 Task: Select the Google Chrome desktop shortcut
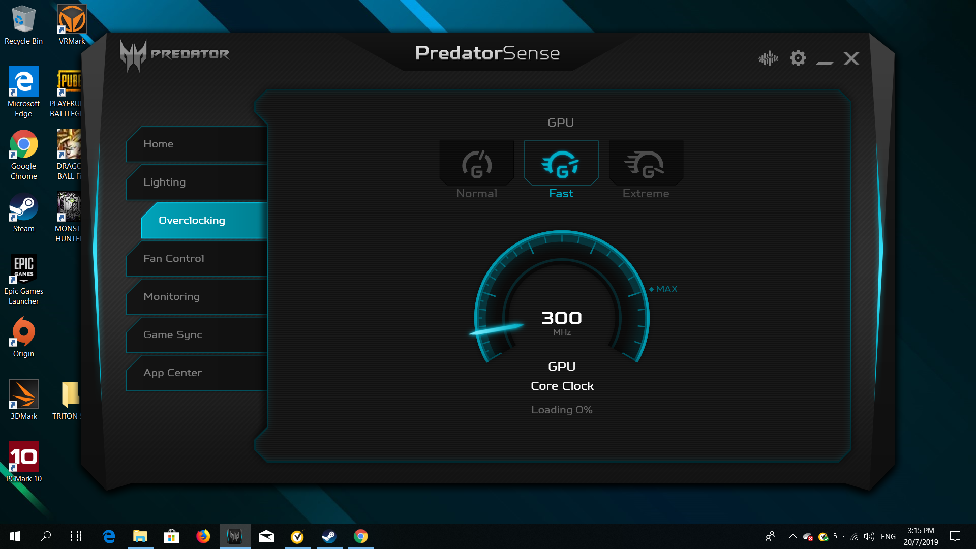pos(23,155)
